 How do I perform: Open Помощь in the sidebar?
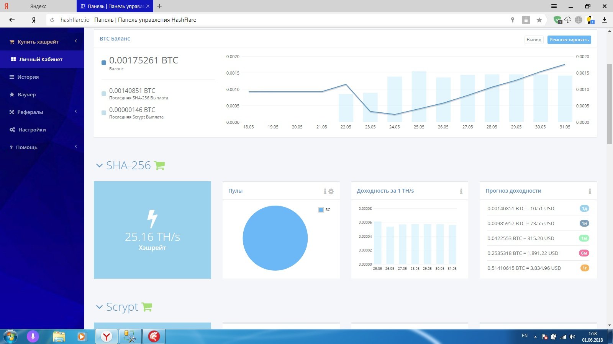(x=42, y=147)
